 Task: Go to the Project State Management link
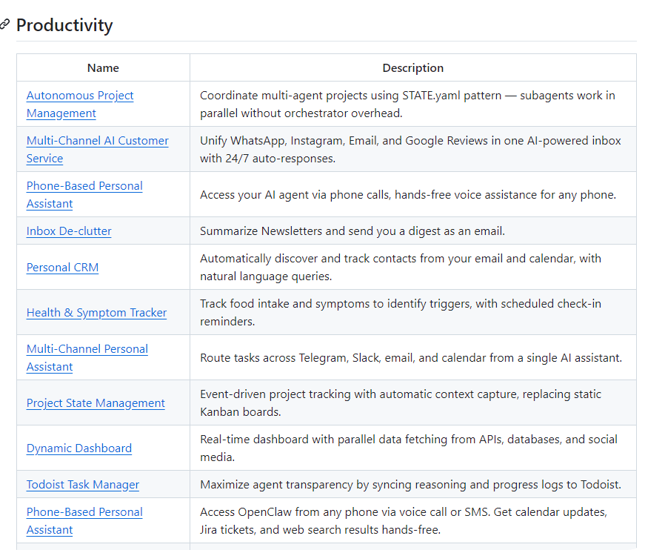click(96, 403)
